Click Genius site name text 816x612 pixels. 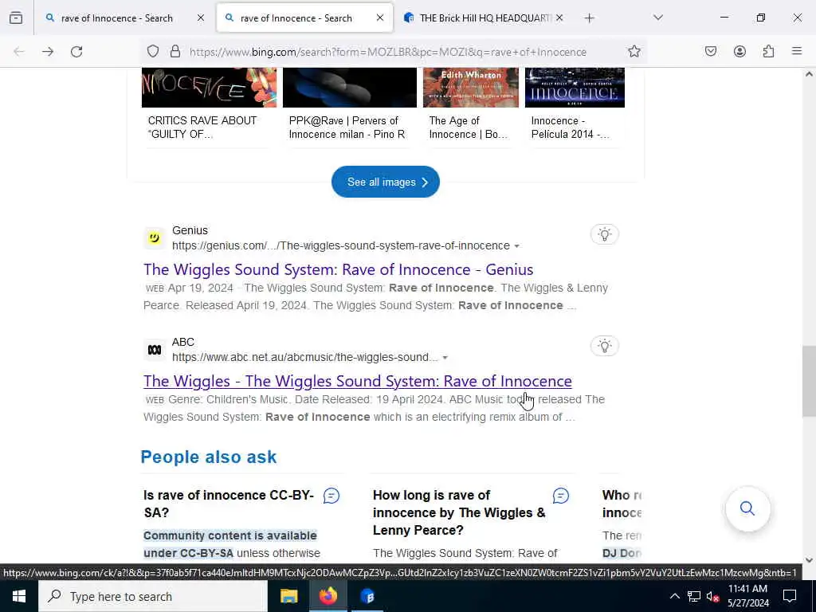[x=190, y=230]
